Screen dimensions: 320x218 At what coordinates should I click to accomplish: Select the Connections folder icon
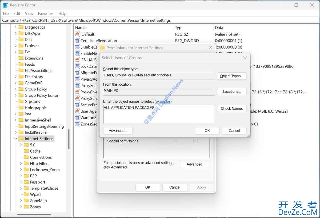26,157
